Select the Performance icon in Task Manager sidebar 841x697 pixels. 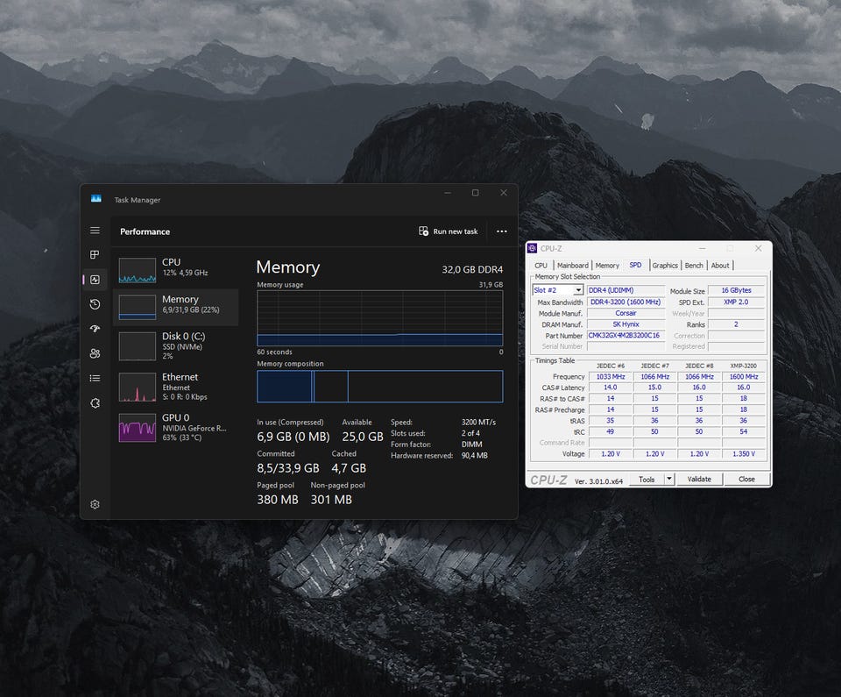pyautogui.click(x=95, y=280)
